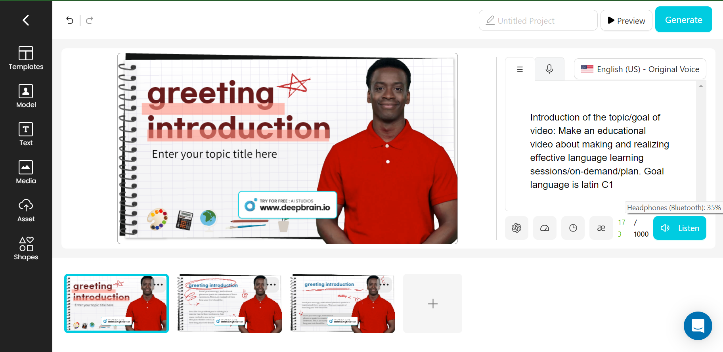Click the clock pause timer icon
This screenshot has height=352, width=723.
tap(573, 228)
